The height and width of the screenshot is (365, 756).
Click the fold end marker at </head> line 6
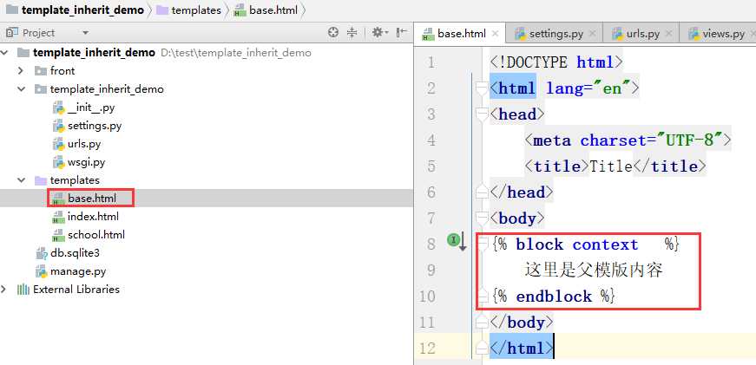482,192
